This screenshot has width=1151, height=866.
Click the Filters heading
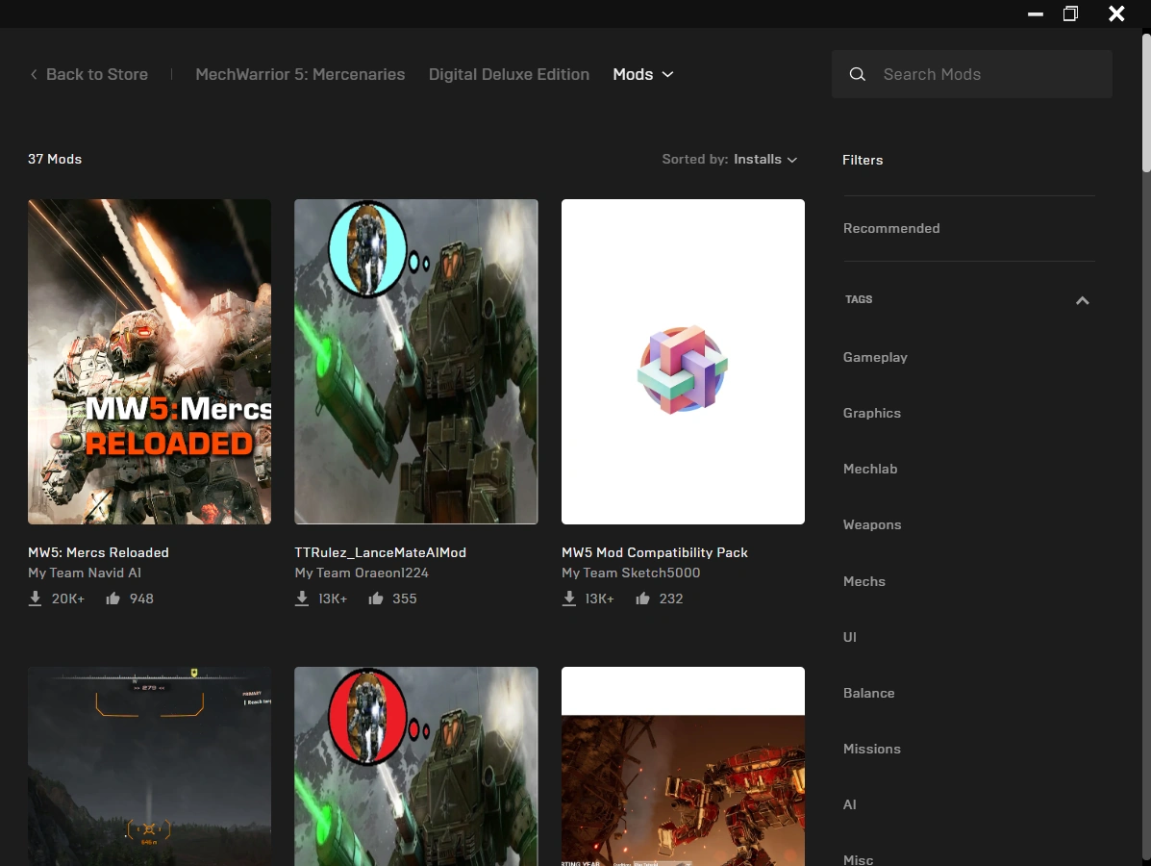(863, 160)
